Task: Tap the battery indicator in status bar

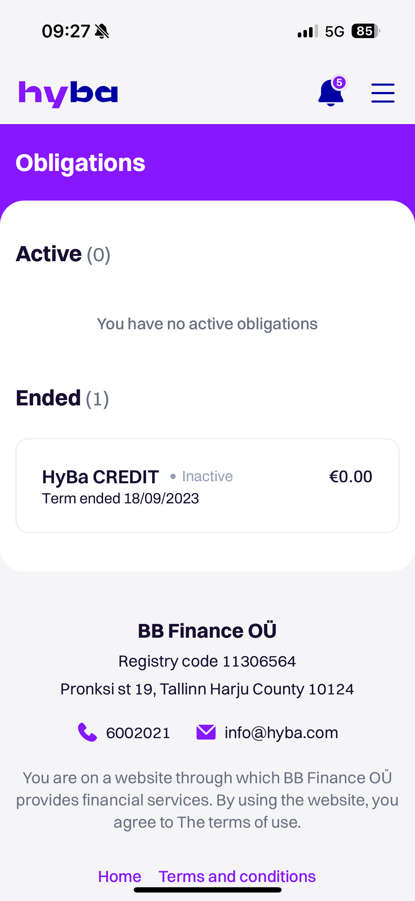Action: click(x=365, y=31)
